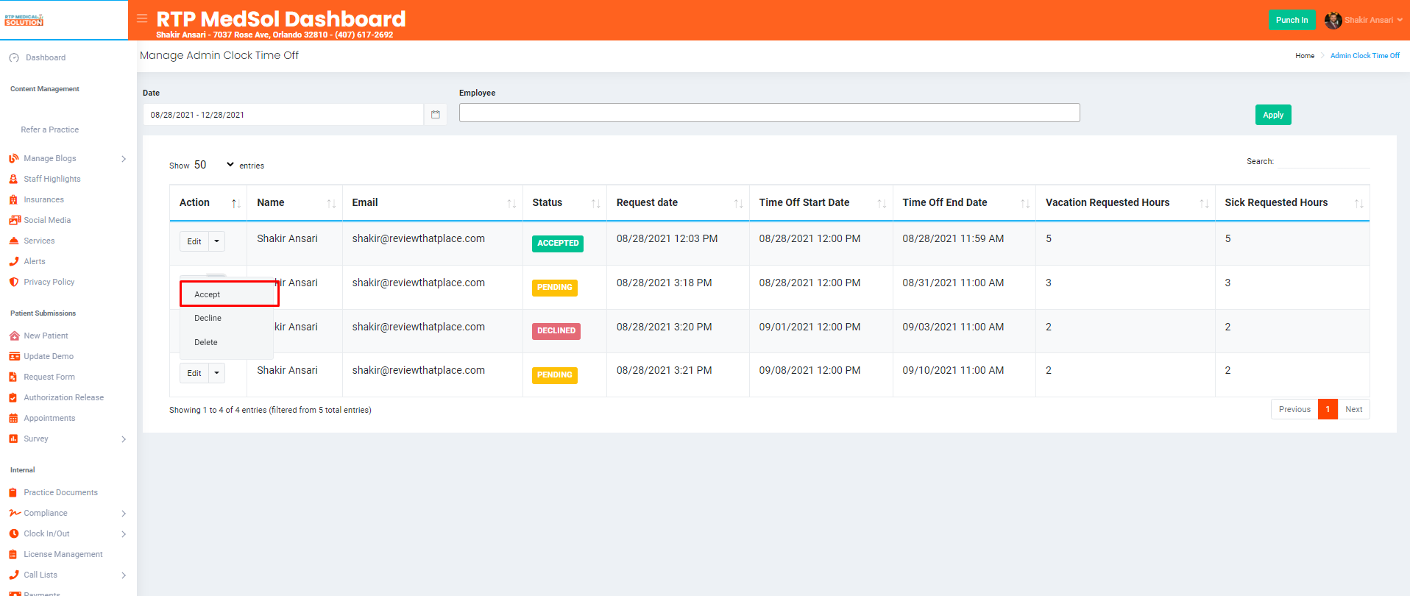Open Request Form in the sidebar
The image size is (1410, 596).
(49, 377)
